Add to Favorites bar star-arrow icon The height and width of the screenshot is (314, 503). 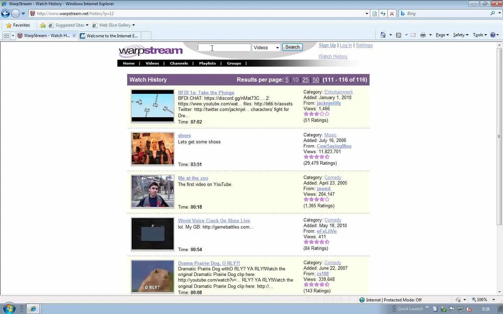pos(43,25)
